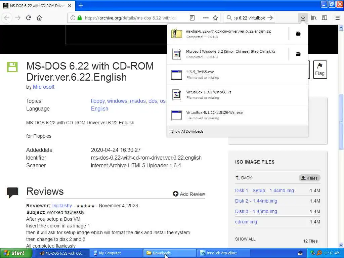This screenshot has width=344, height=258.
Task: Open folder containing Windows 3.2 7z download
Action: tap(298, 54)
